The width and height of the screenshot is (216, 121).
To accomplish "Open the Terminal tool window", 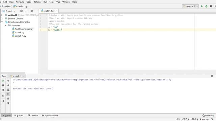I will pyautogui.click(x=33, y=116).
